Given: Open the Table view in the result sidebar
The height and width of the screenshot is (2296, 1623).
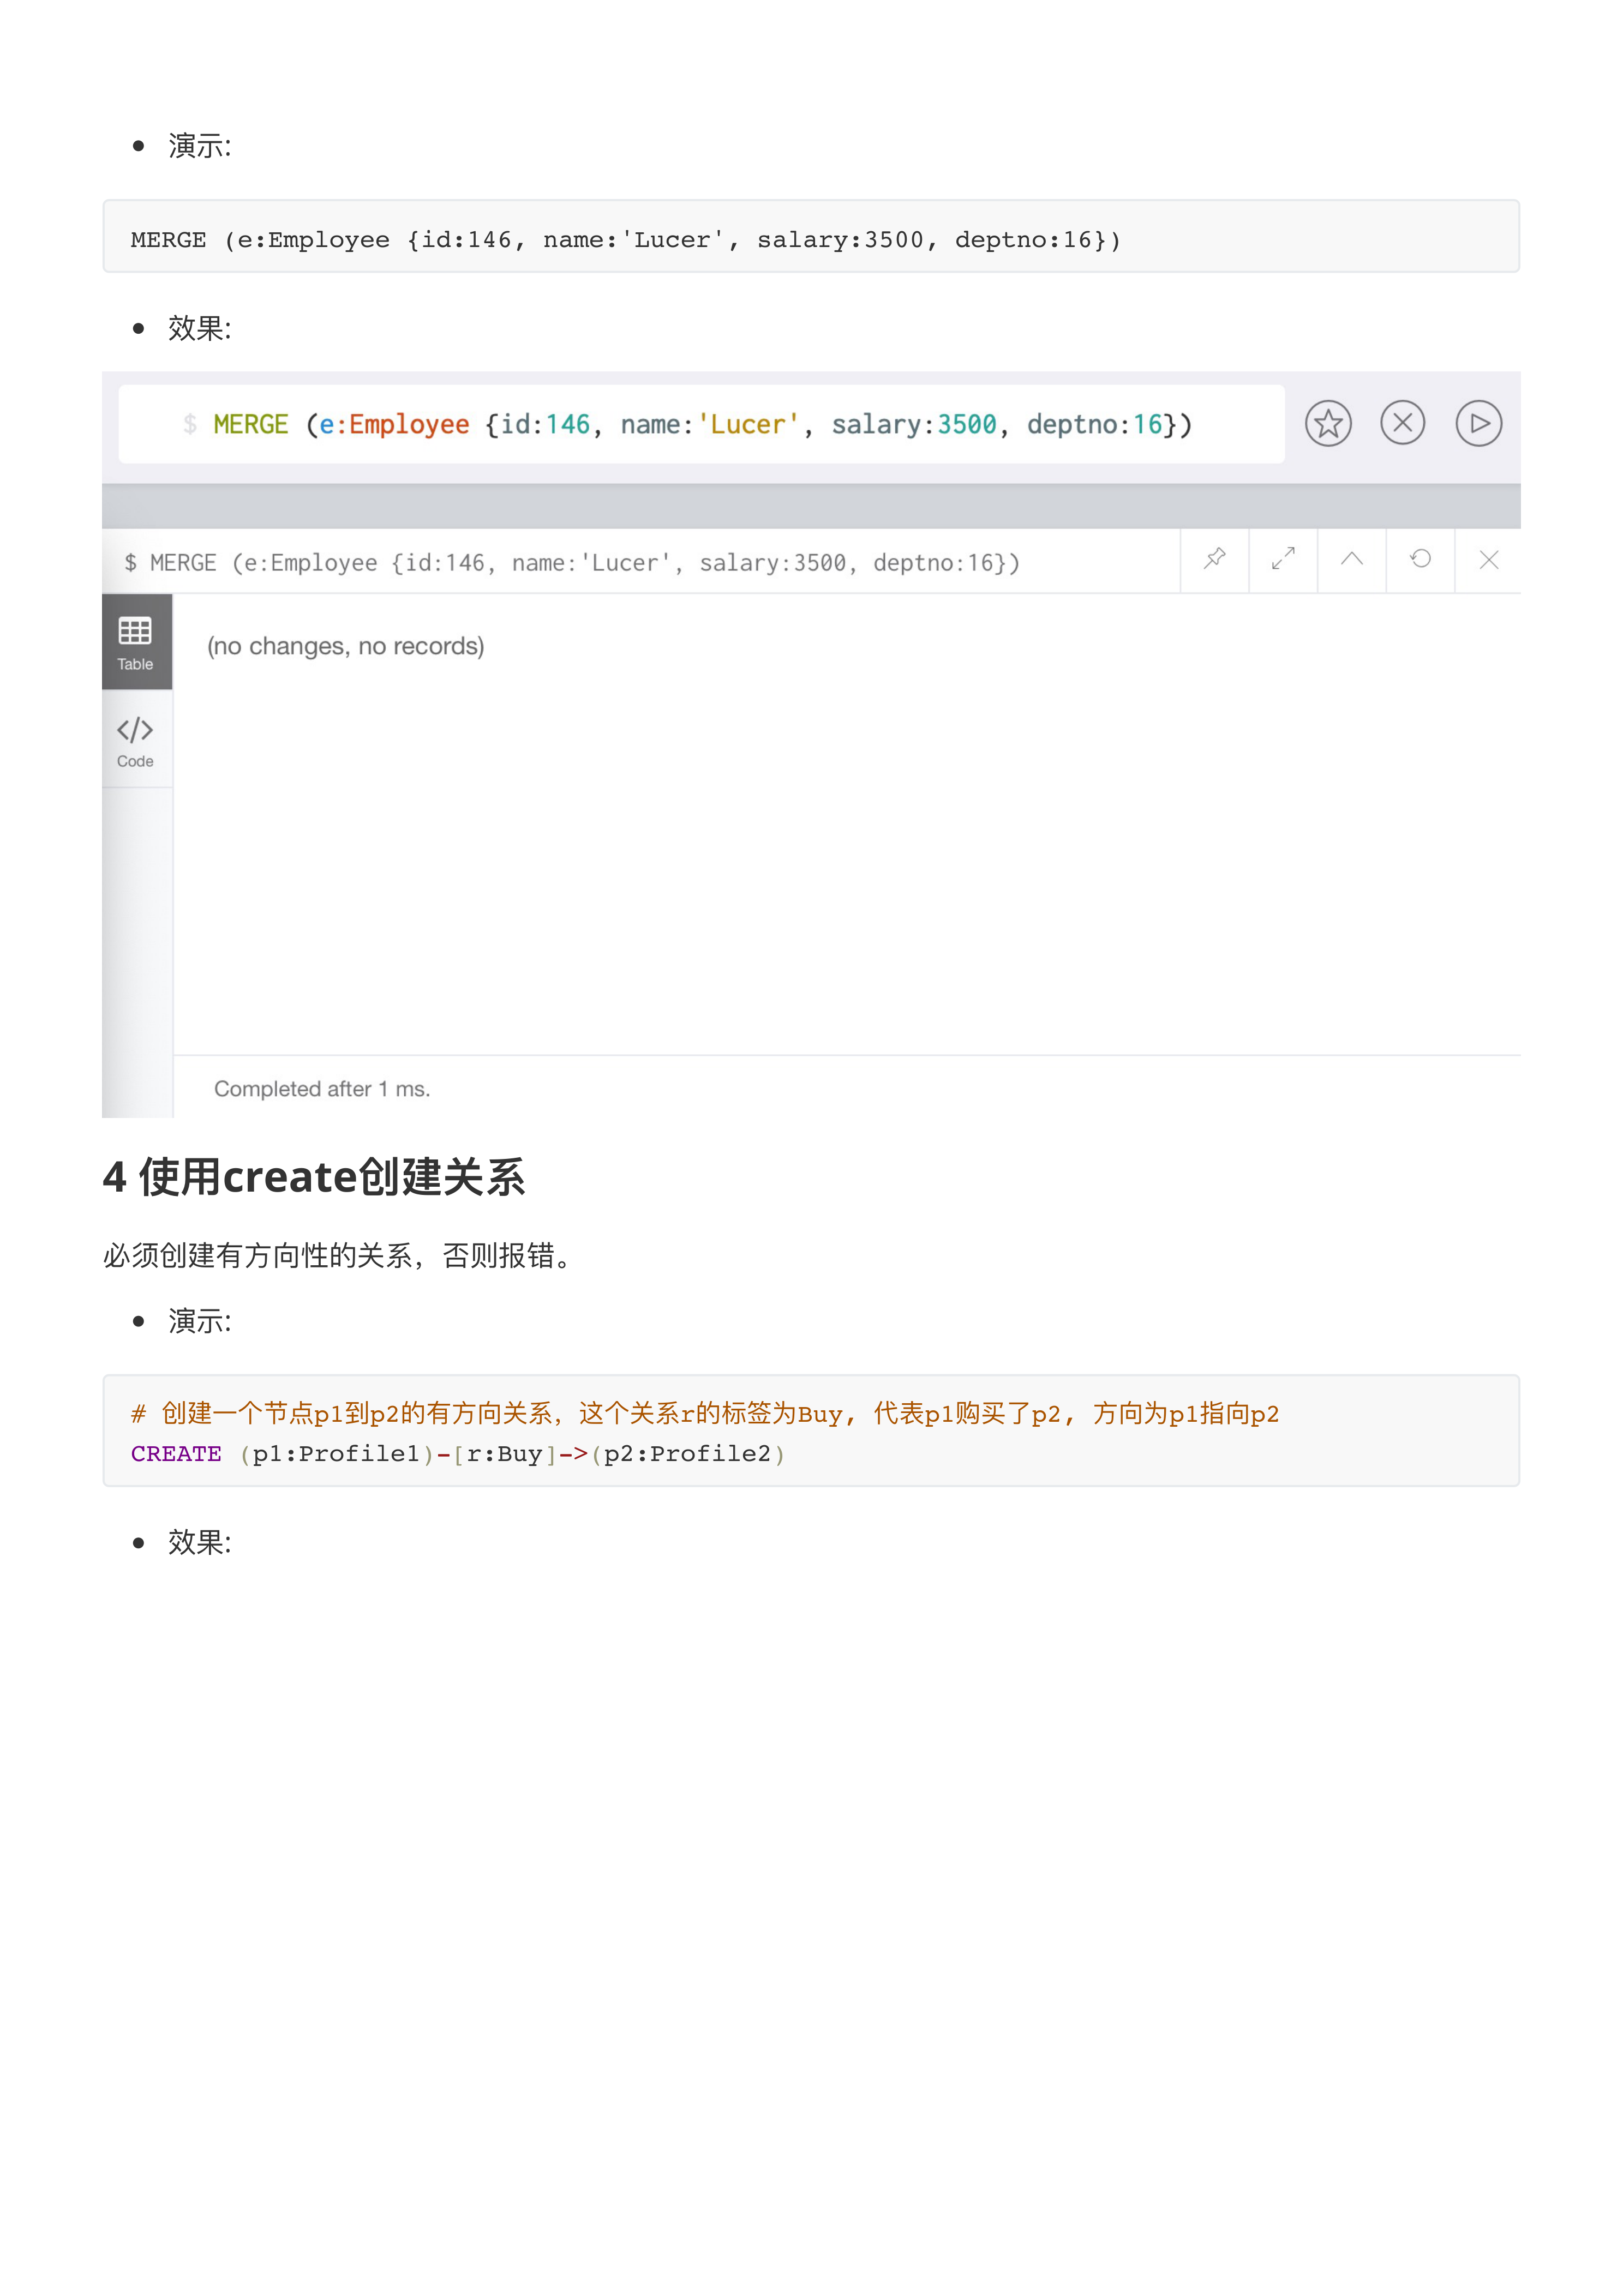Looking at the screenshot, I should 136,641.
